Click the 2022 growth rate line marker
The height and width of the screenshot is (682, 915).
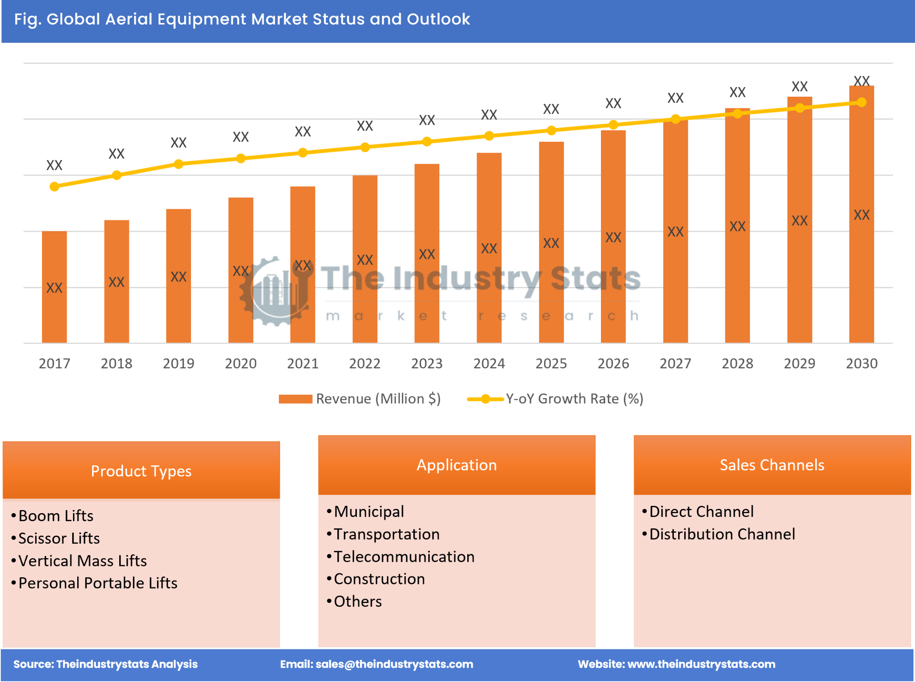[365, 147]
